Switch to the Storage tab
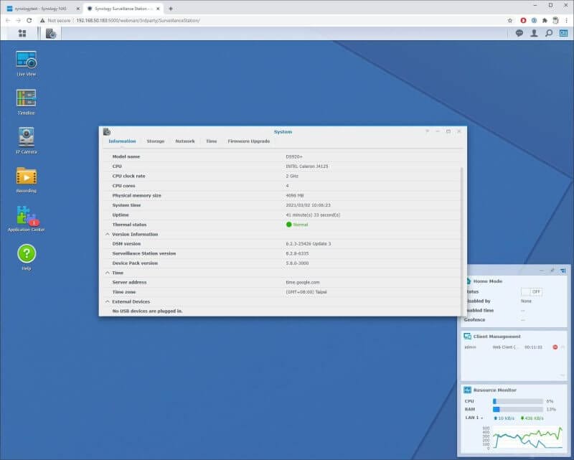This screenshot has height=460, width=574. pos(154,141)
